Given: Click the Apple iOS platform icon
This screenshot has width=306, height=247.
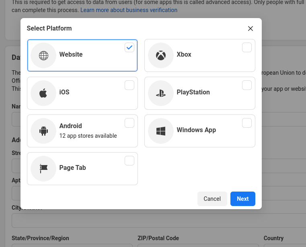Looking at the screenshot, I should pyautogui.click(x=43, y=93).
